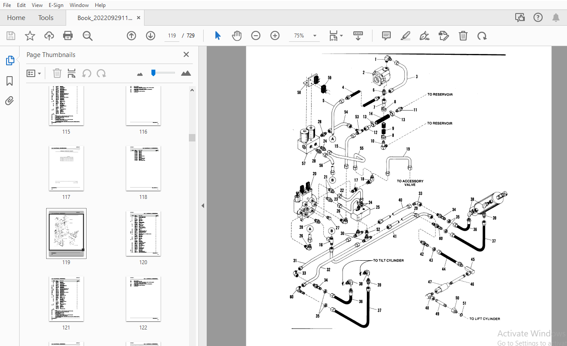This screenshot has height=346, width=567.
Task: Go to the next page with the down arrow
Action: (151, 36)
